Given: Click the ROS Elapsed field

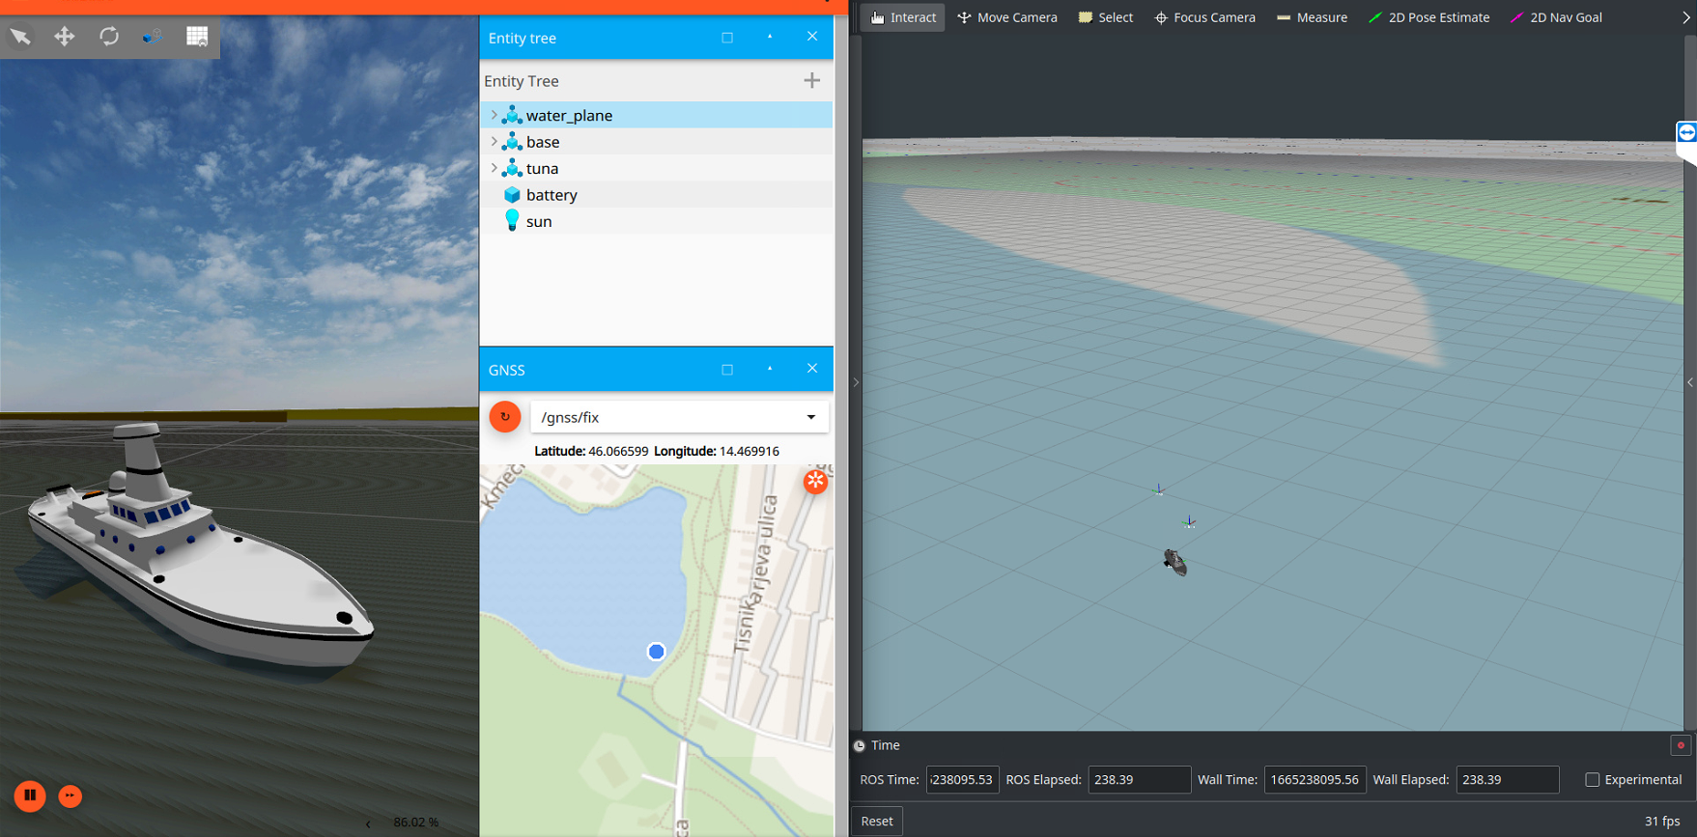Looking at the screenshot, I should [1139, 780].
